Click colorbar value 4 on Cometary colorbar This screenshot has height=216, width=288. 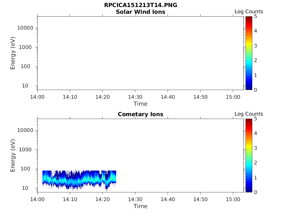point(255,133)
